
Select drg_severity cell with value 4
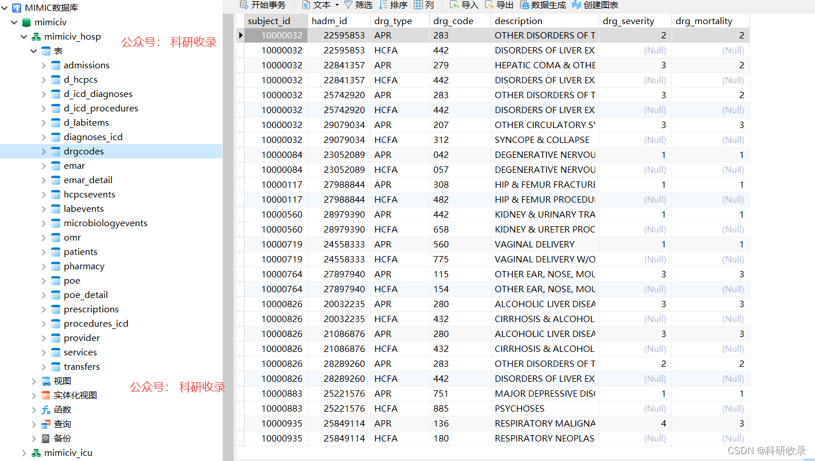(x=635, y=424)
